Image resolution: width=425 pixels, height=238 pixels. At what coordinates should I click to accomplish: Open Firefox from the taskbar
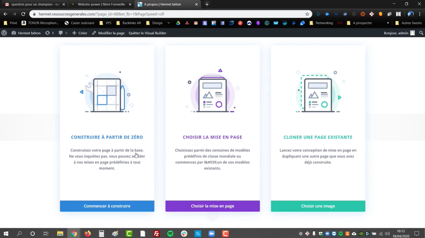pos(87,234)
